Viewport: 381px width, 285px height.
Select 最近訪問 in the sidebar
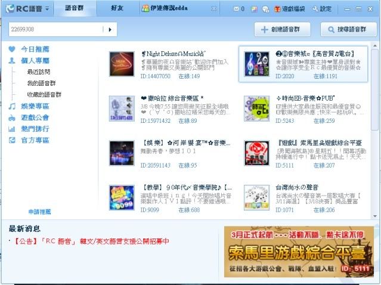click(x=39, y=72)
